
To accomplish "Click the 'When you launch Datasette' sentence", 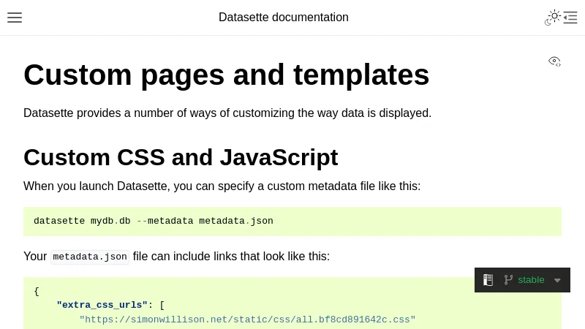I will tap(222, 186).
